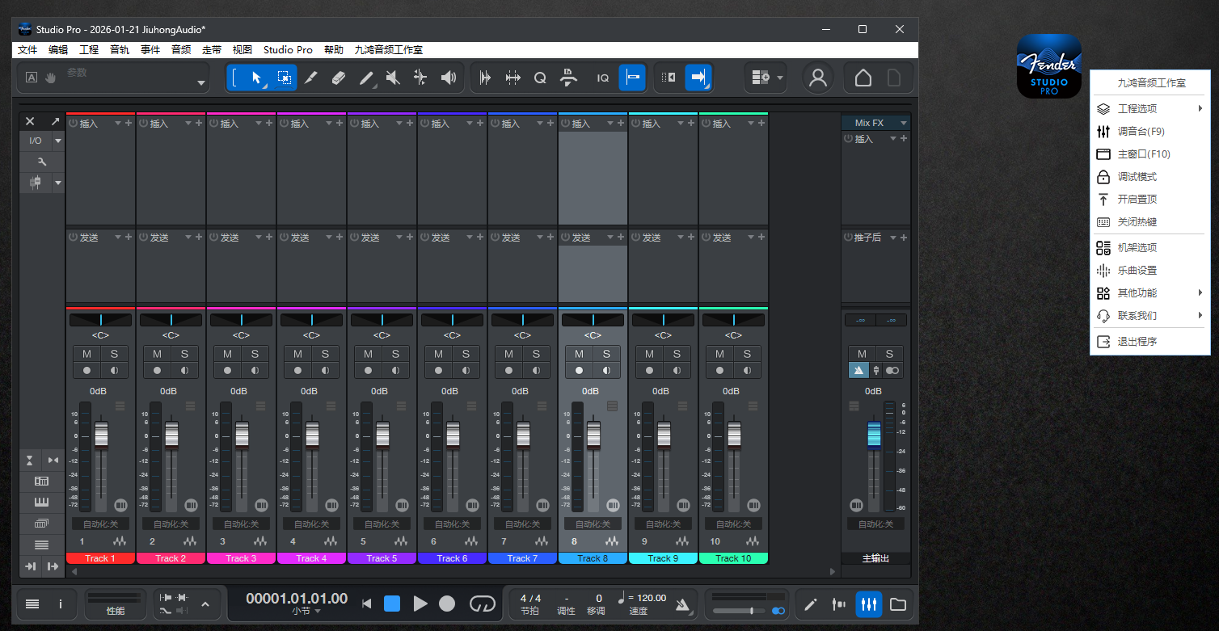Screen dimensions: 1219x631
Task: Click the Track 5 volume fader
Action: [382, 435]
